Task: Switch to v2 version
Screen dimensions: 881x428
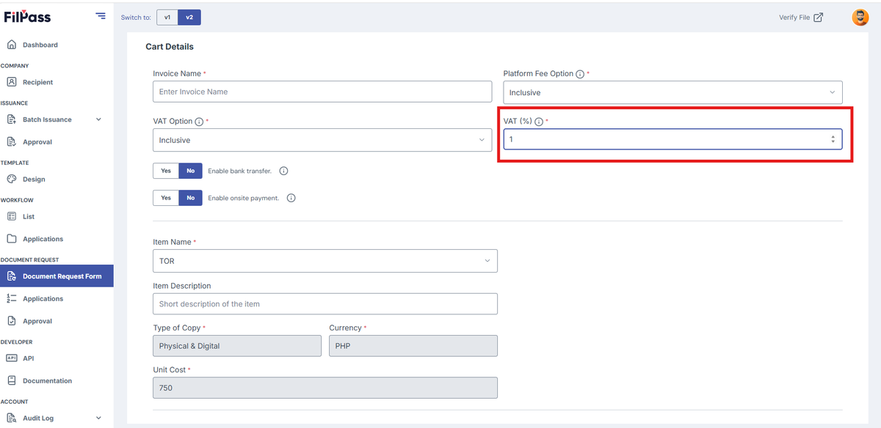Action: click(x=189, y=17)
